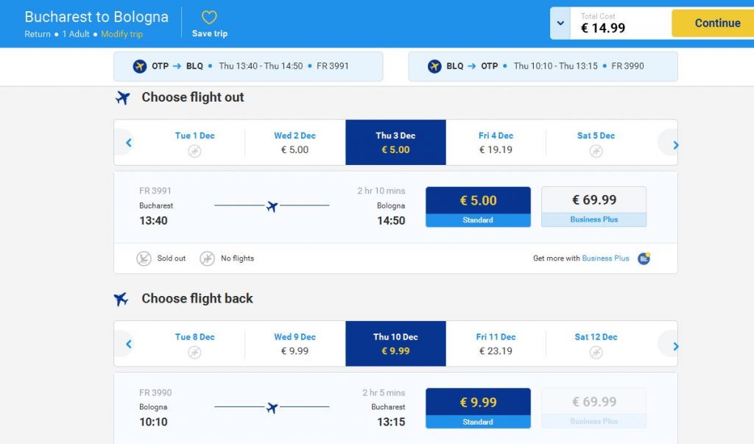The width and height of the screenshot is (754, 444).
Task: Click the Continue button
Action: point(711,23)
